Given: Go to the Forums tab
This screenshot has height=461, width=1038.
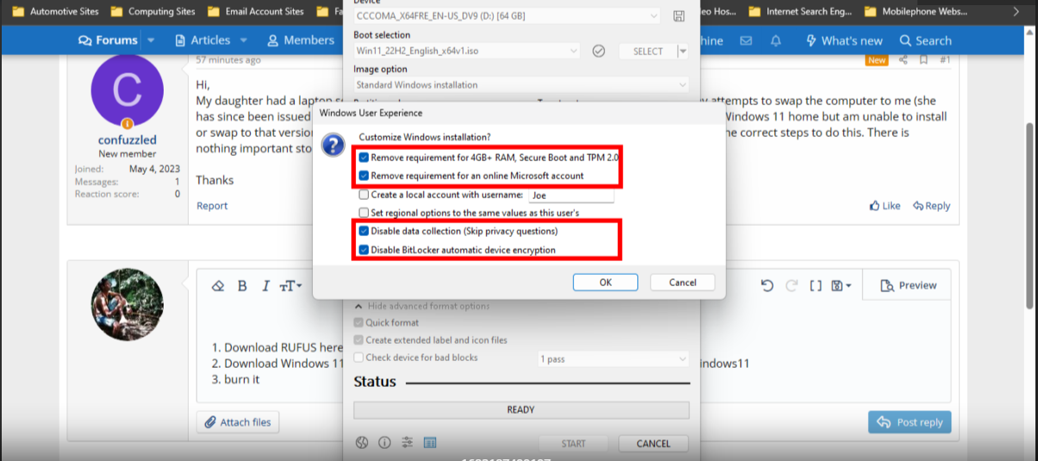Looking at the screenshot, I should click(108, 40).
